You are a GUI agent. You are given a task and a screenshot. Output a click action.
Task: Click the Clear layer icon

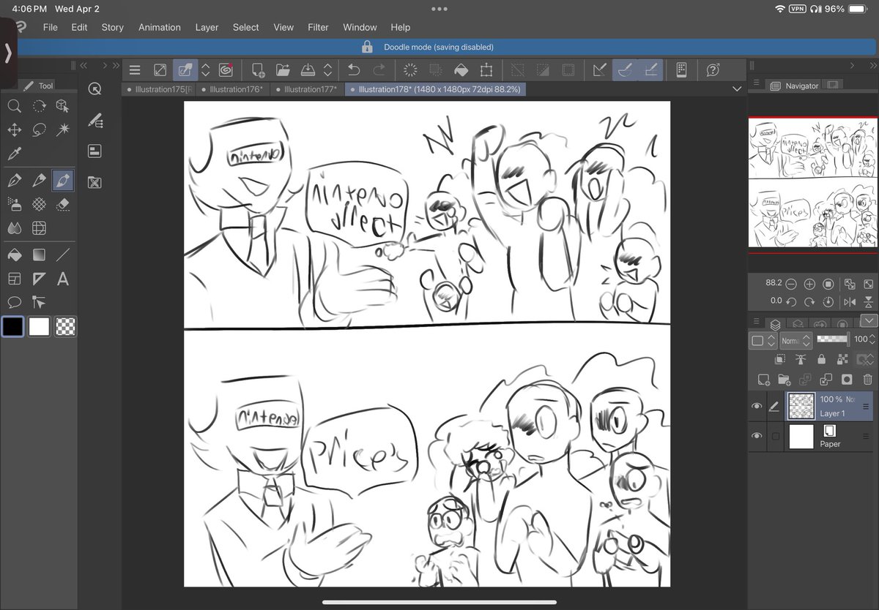(x=411, y=70)
